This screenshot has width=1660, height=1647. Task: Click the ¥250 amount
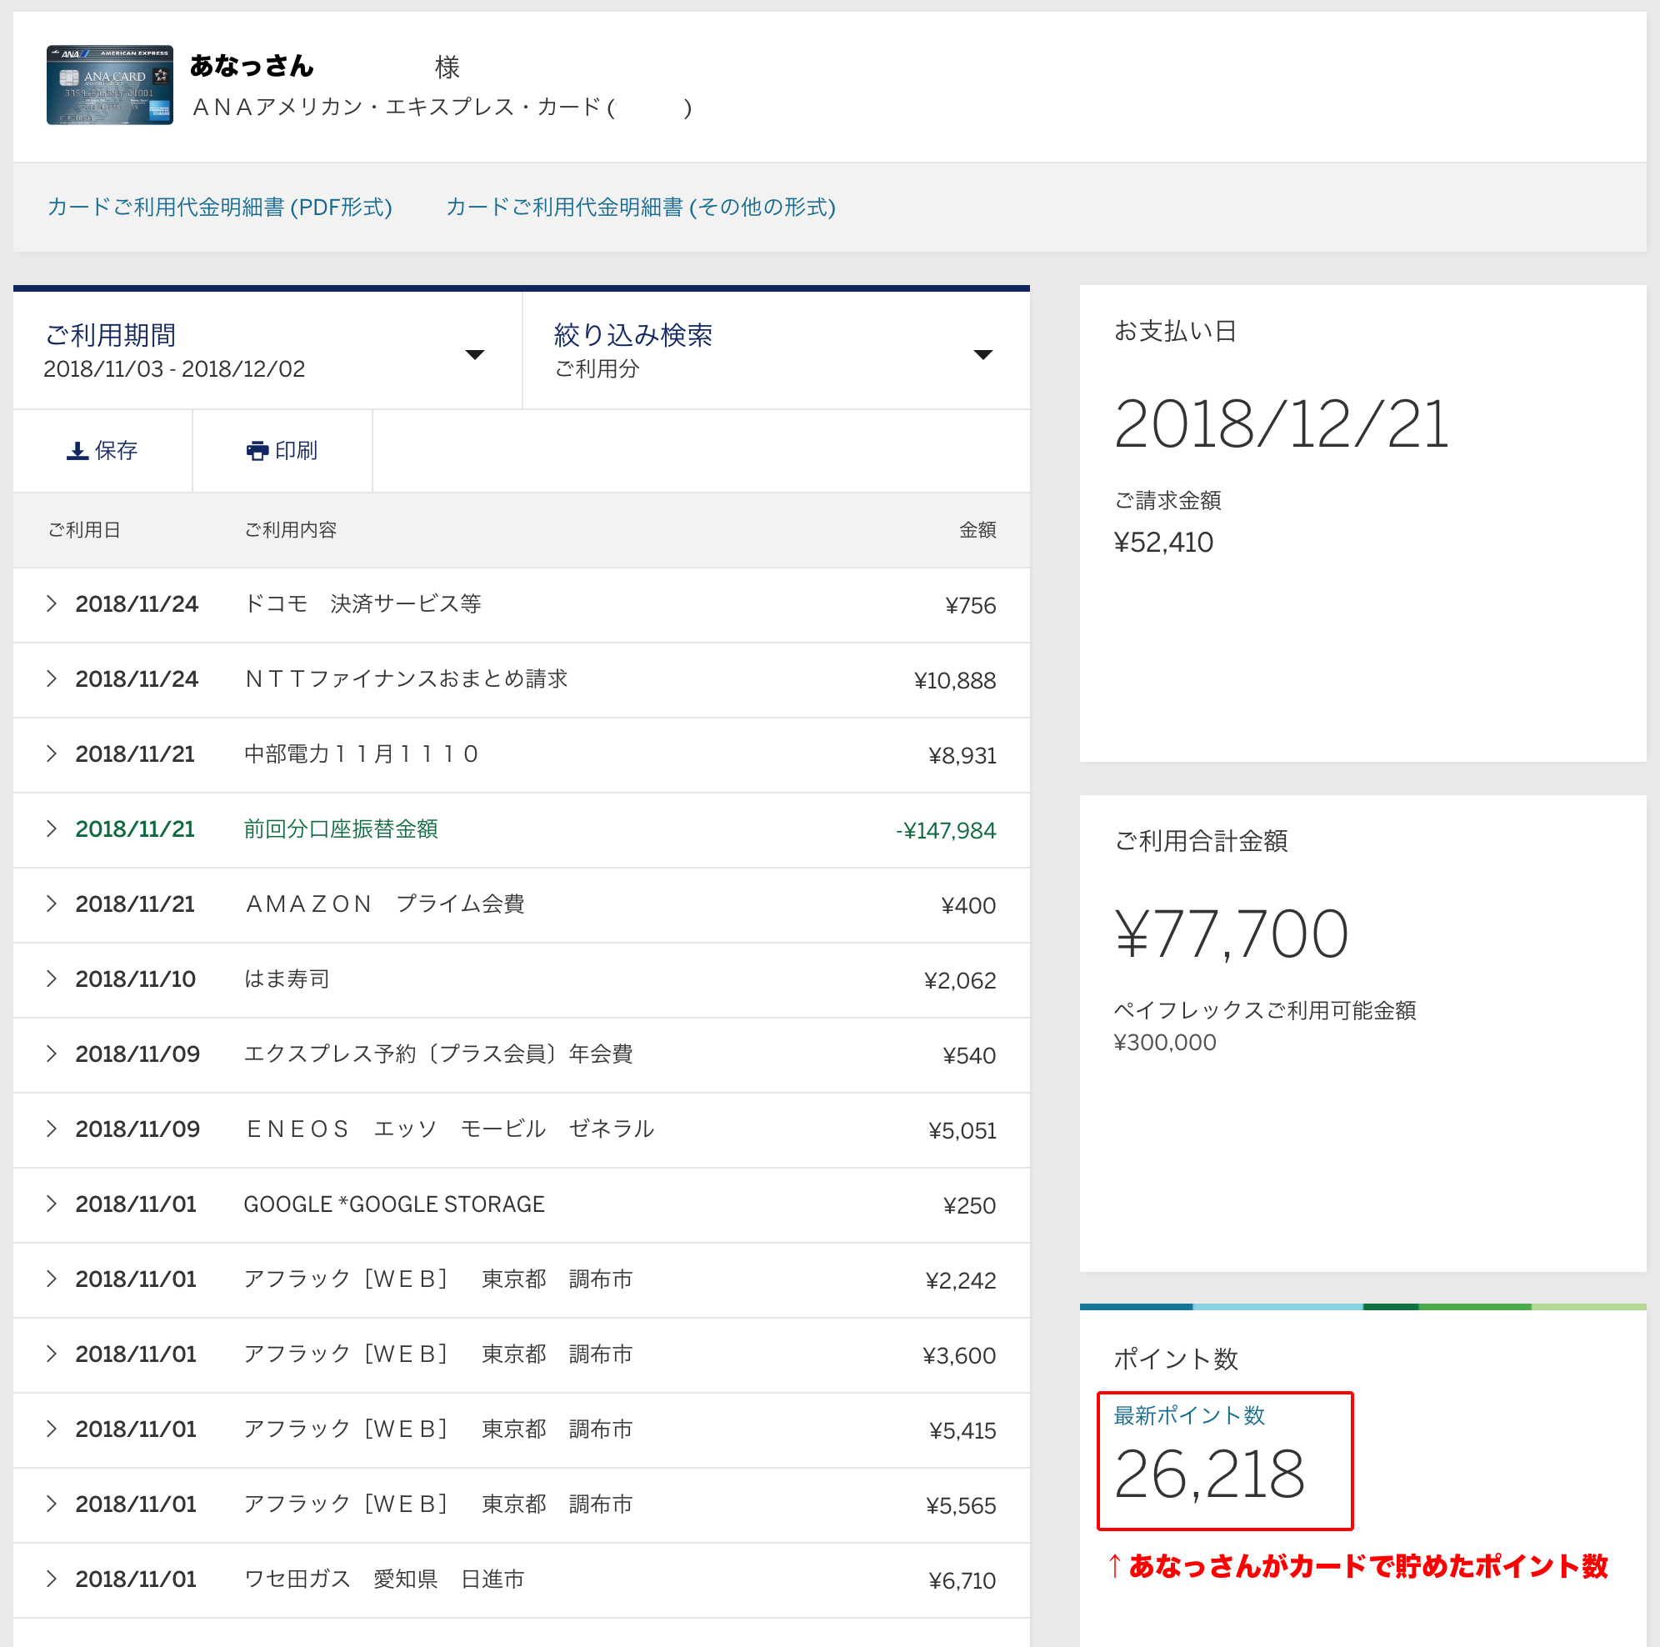click(x=969, y=1205)
